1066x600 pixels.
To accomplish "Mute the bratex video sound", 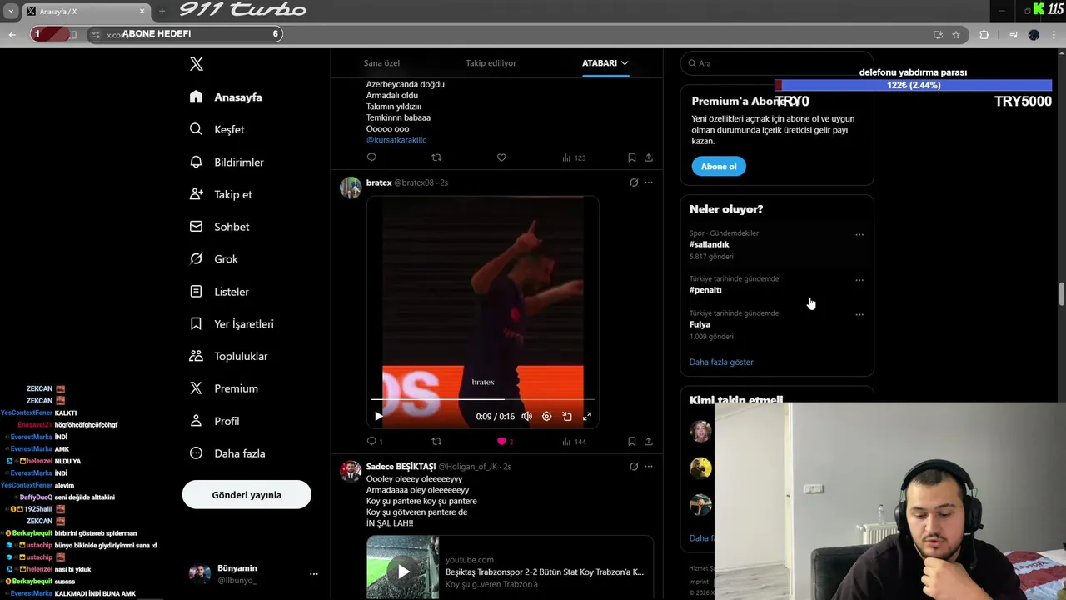I will pyautogui.click(x=526, y=416).
